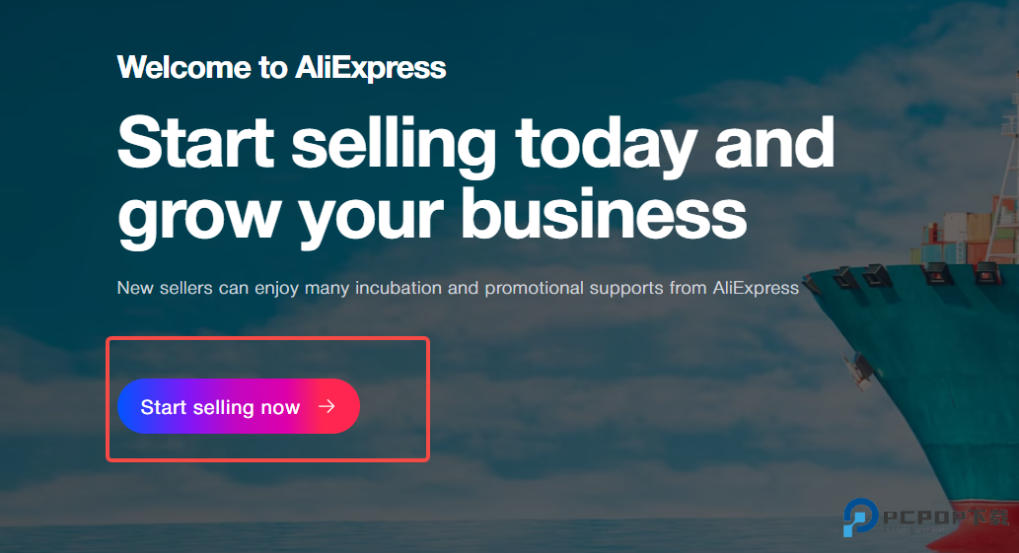Image resolution: width=1019 pixels, height=553 pixels.
Task: Click the 'Start selling now' label text
Action: point(220,407)
